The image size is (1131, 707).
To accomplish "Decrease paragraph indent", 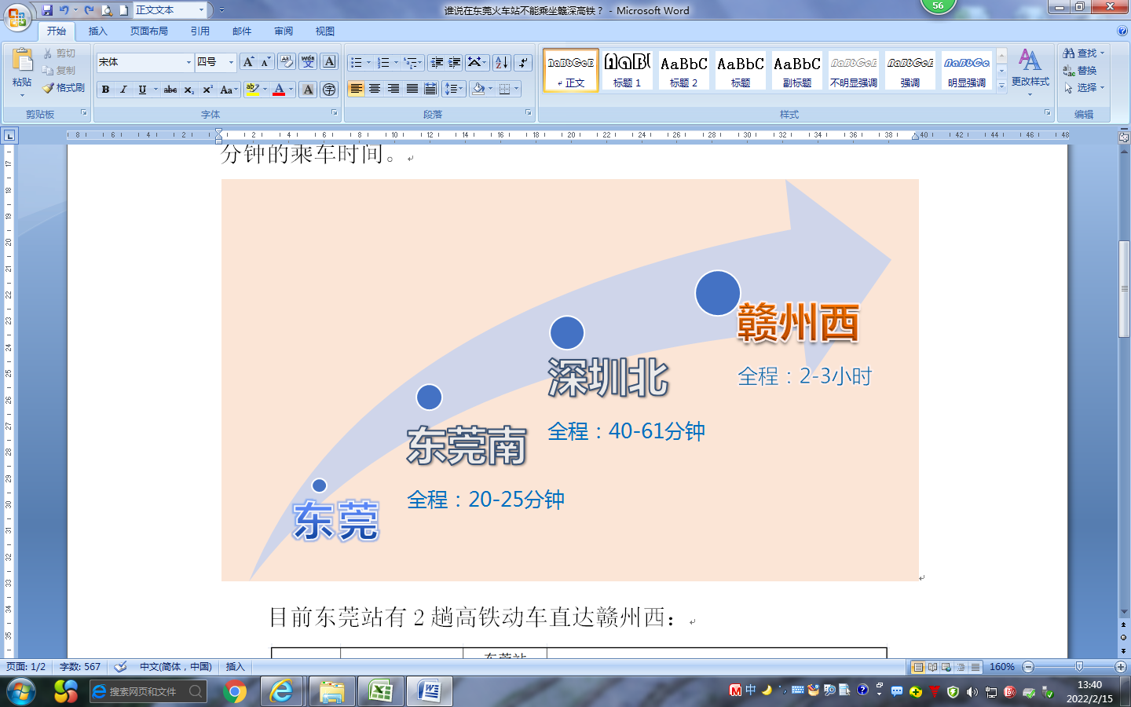I will click(437, 62).
